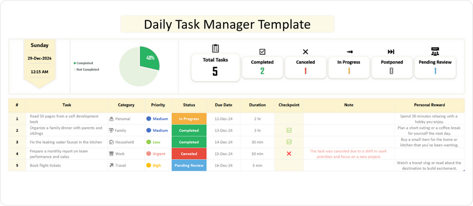Select the In Progress status cell
Viewport: 473px width, 206px height.
pos(189,119)
